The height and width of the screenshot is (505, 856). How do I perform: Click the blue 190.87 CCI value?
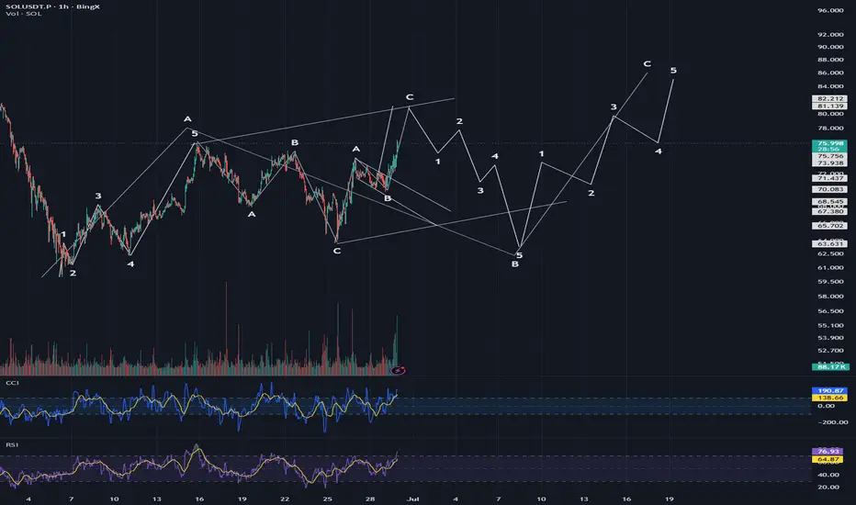[x=829, y=391]
